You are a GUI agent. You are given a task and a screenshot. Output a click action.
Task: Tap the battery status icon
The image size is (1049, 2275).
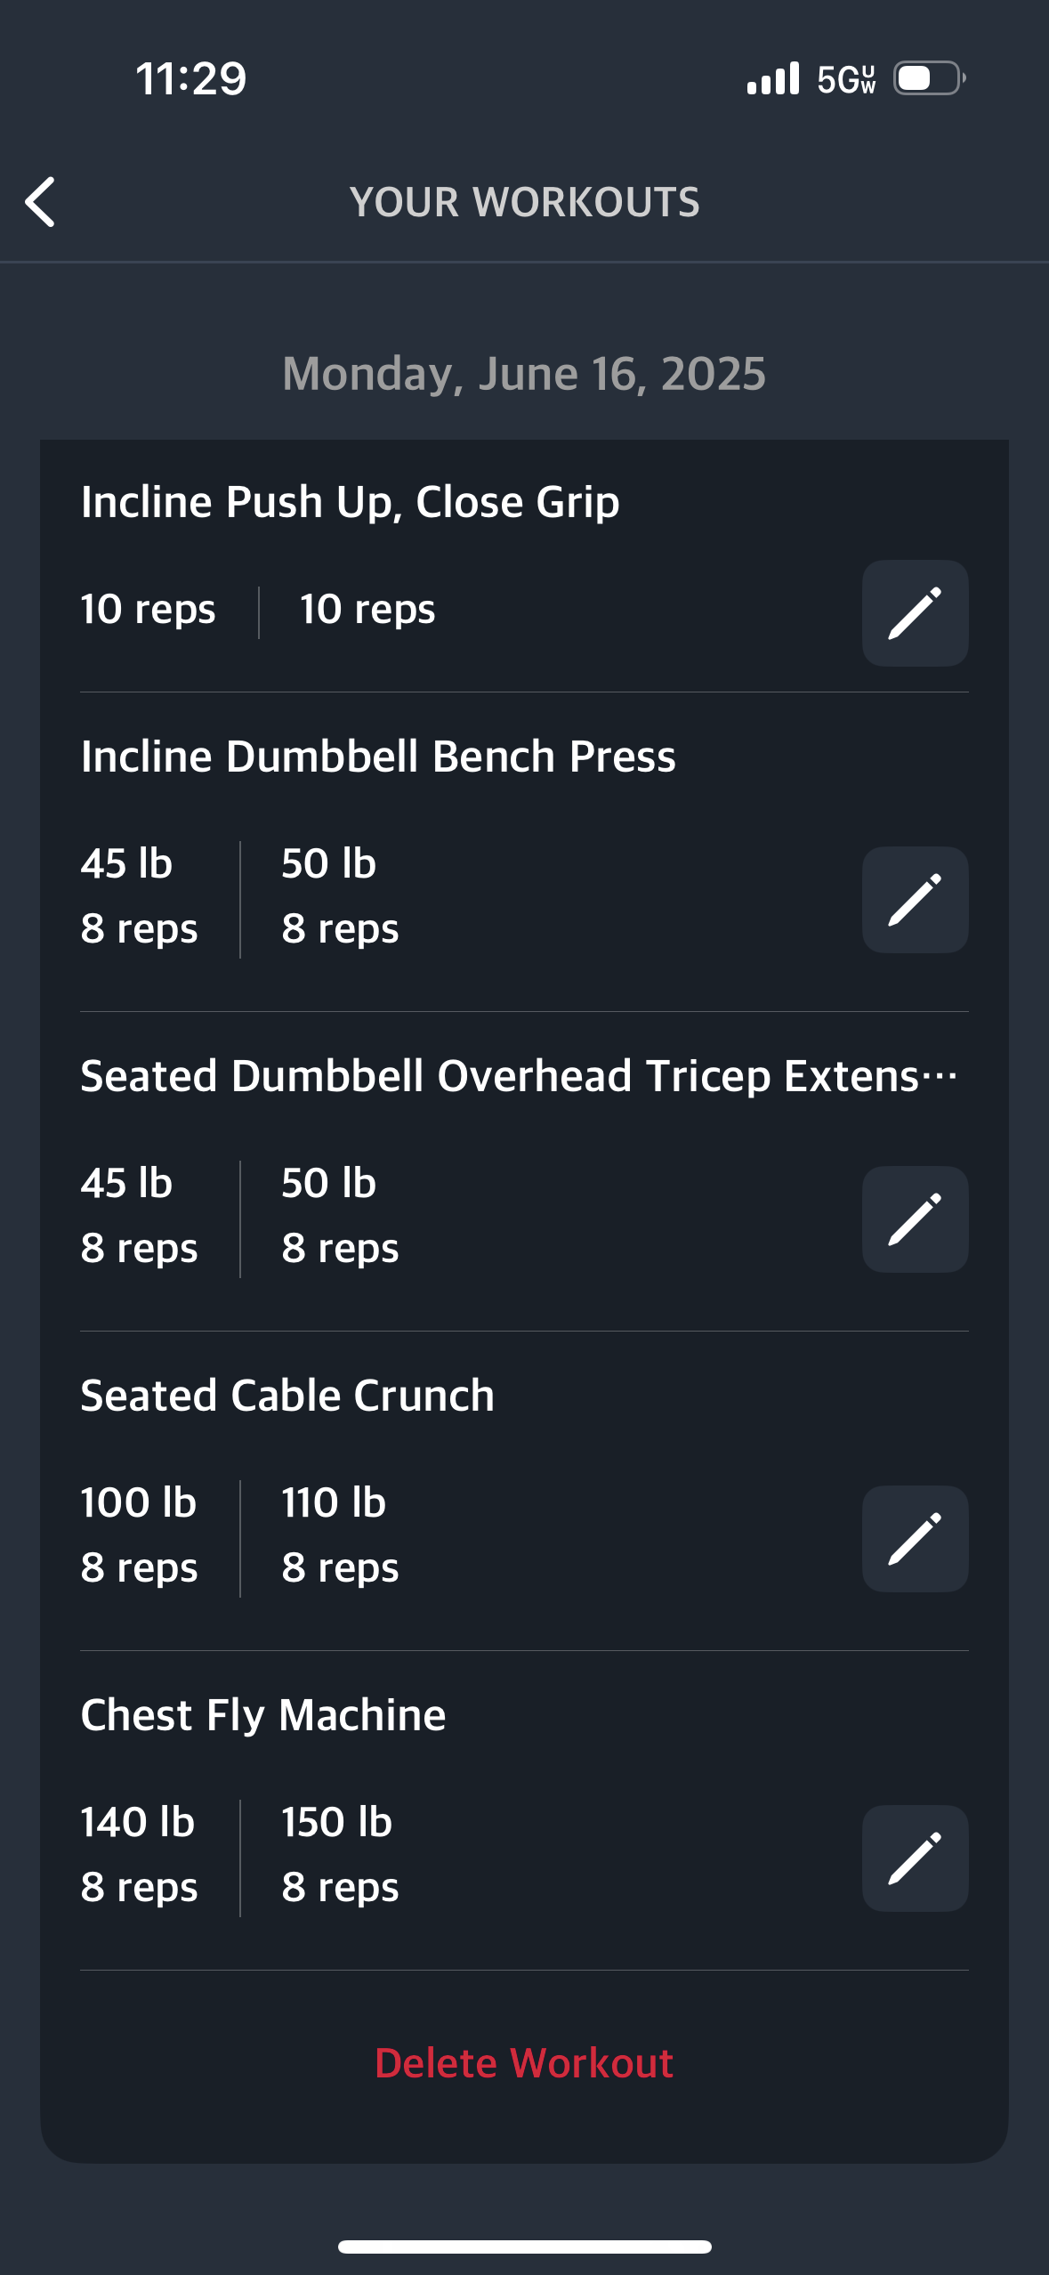click(x=930, y=78)
